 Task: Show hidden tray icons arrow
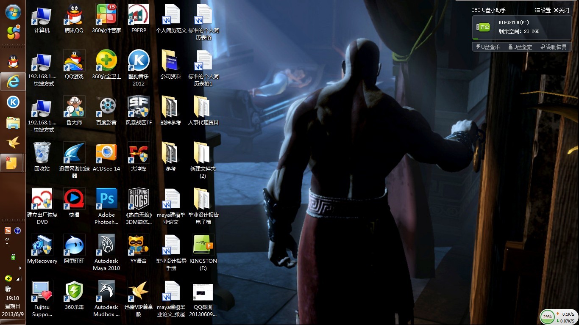(x=20, y=268)
